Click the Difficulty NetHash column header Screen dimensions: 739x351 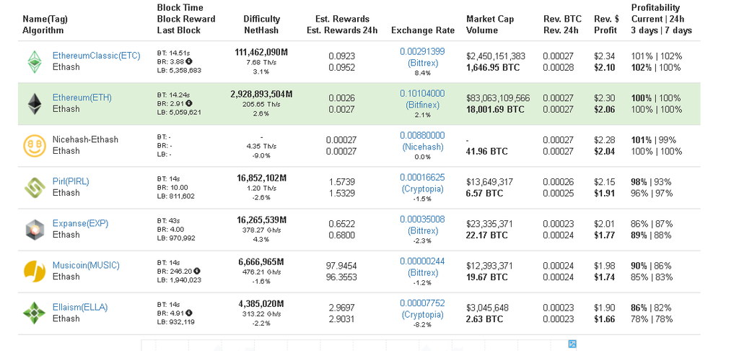pyautogui.click(x=261, y=25)
